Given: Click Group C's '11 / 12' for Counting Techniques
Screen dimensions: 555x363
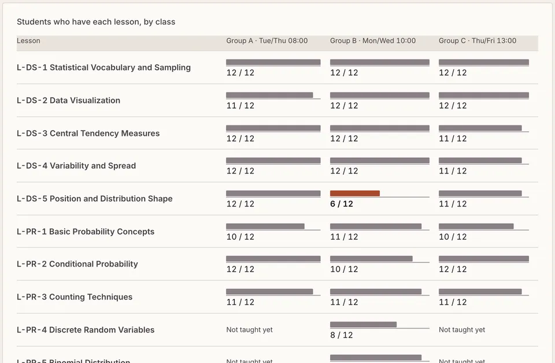Looking at the screenshot, I should point(453,302).
